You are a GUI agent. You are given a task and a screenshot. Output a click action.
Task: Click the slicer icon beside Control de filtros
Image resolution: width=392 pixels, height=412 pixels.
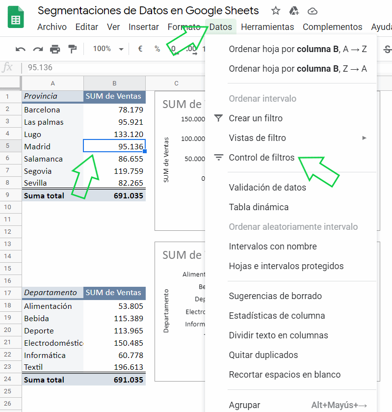(218, 158)
